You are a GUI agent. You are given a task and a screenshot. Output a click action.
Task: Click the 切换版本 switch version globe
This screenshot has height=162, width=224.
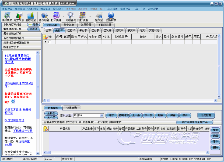point(111,17)
